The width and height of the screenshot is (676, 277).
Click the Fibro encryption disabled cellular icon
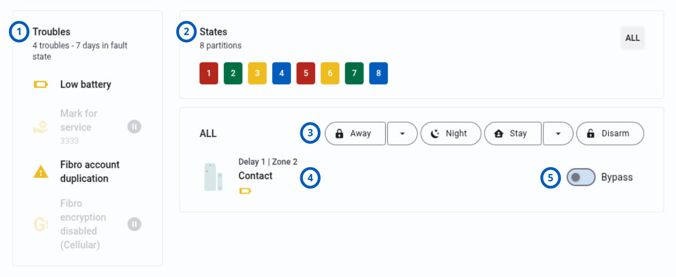tap(41, 224)
